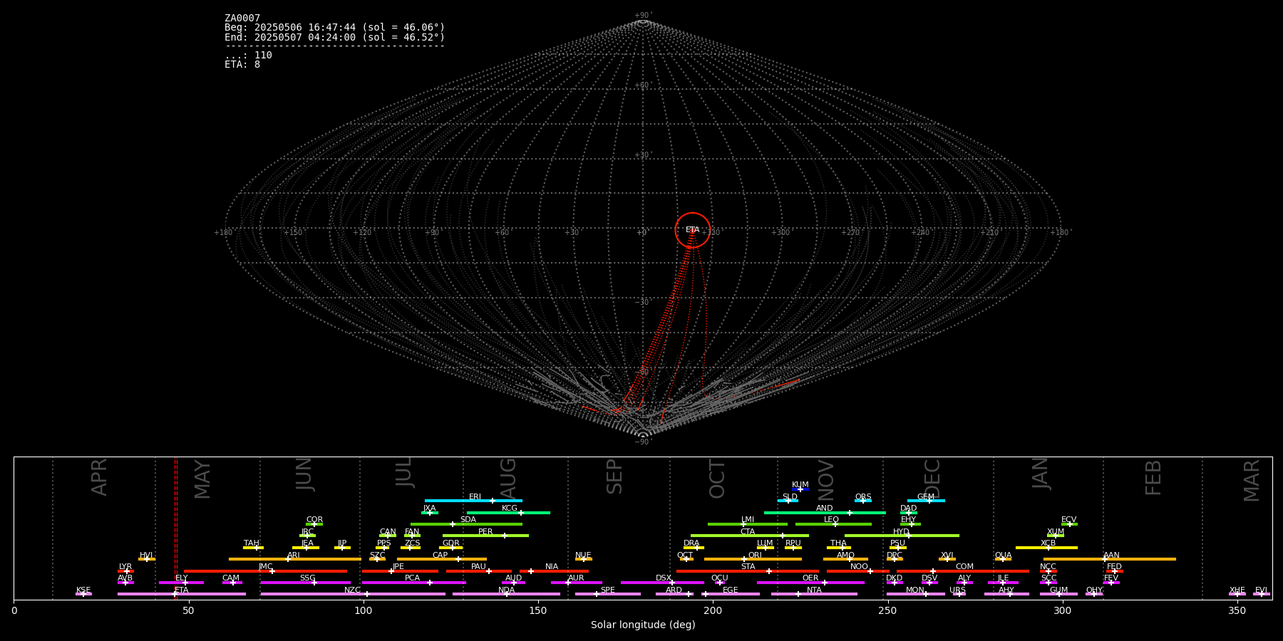Click the FEB month label

coord(1153,477)
